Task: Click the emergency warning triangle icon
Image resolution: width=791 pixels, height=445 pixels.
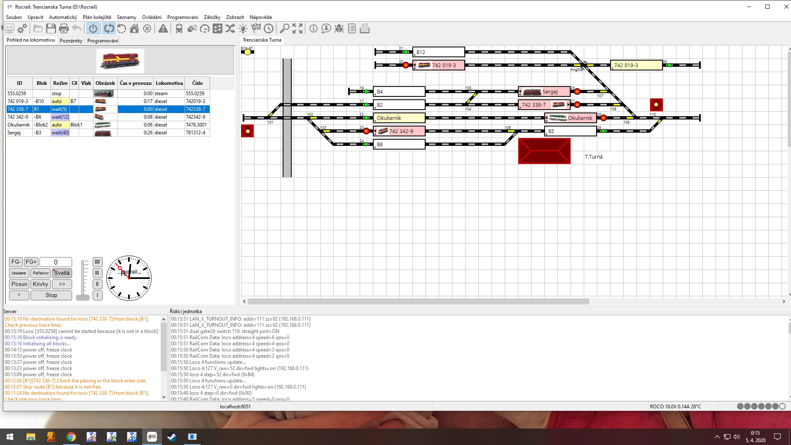Action: click(x=163, y=28)
